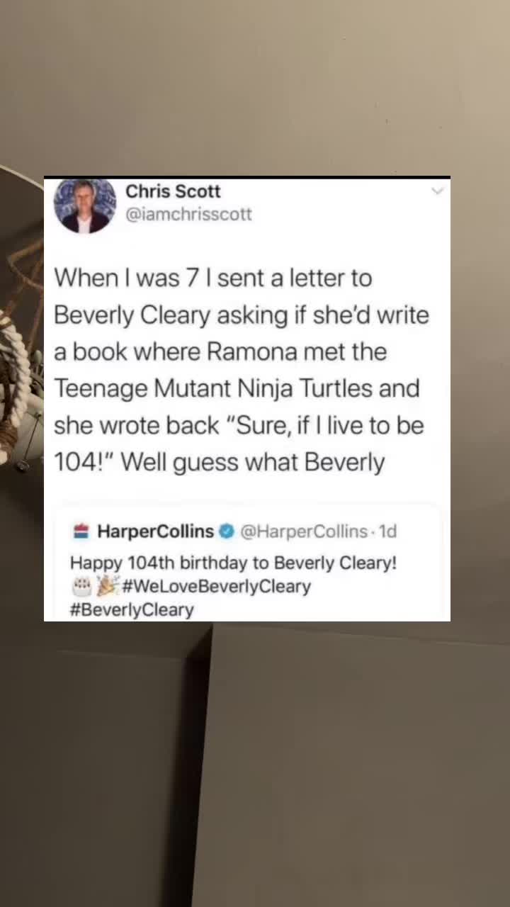Follow the #WeLoveBeverlyCleary hashtag
Screen dimensions: 510x907
216,587
